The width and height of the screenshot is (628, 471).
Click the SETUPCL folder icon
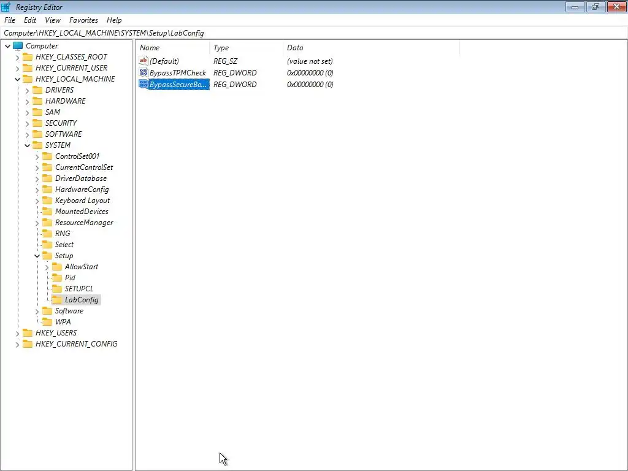pos(57,289)
